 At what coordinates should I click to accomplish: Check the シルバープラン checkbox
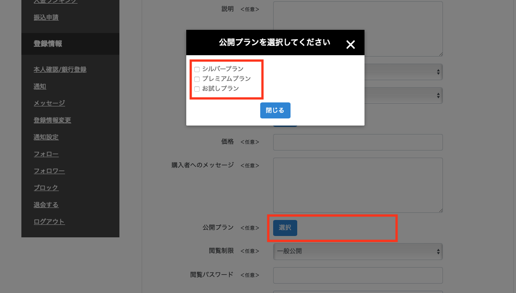click(x=197, y=69)
